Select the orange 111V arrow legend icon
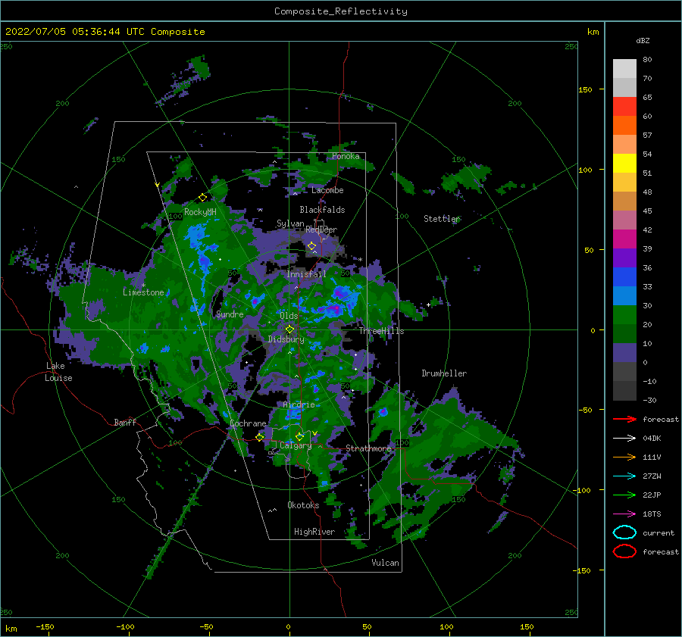 pyautogui.click(x=624, y=457)
